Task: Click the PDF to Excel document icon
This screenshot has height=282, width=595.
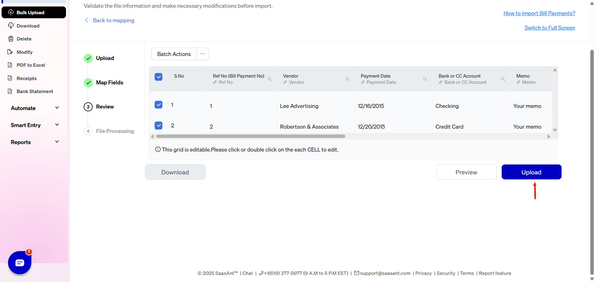Action: [x=10, y=65]
